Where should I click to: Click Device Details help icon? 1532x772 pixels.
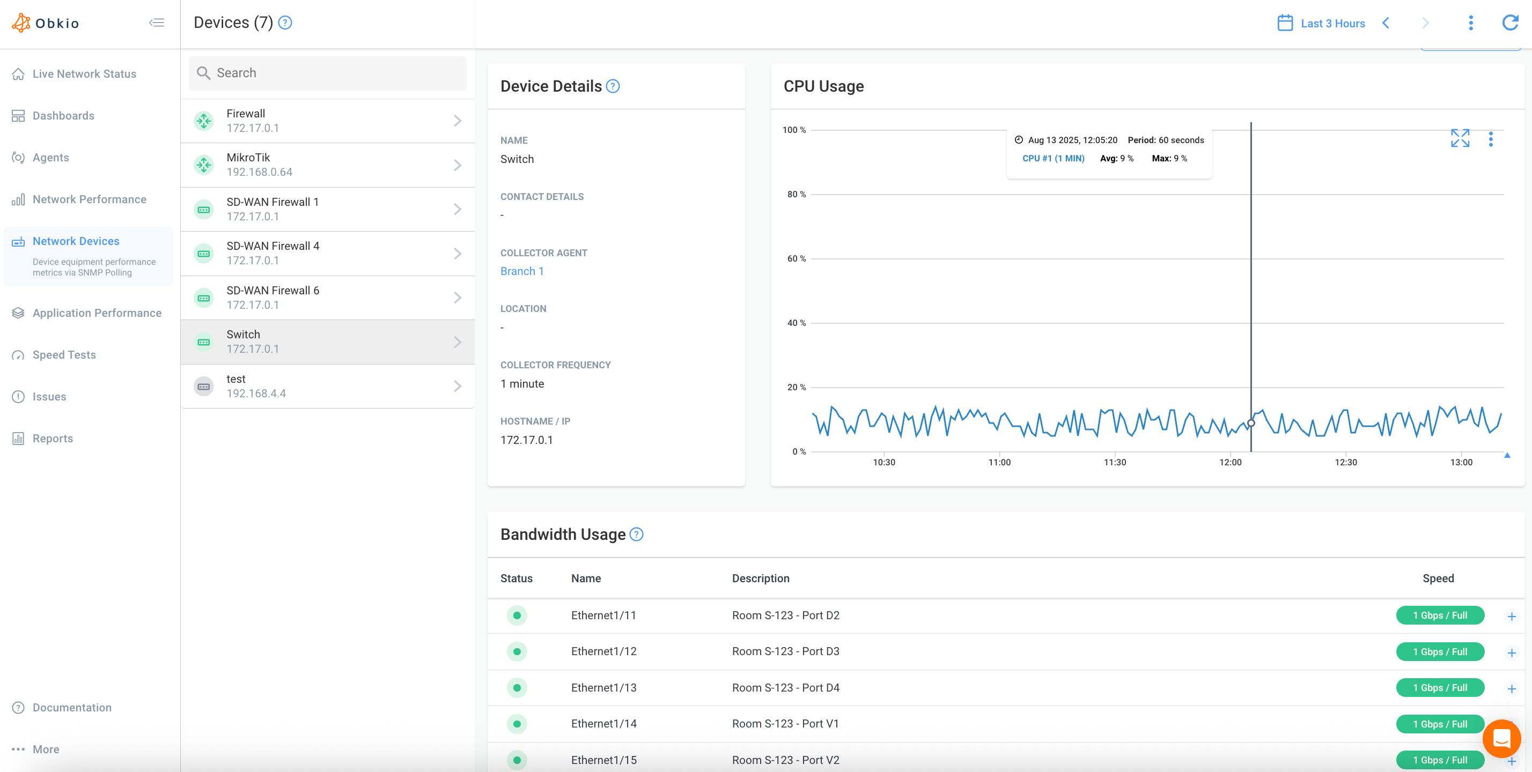613,86
